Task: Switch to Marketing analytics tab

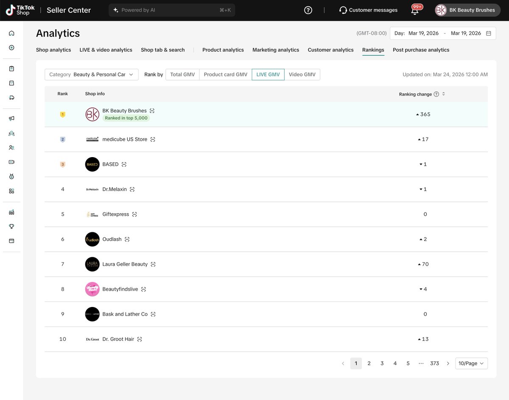Action: pyautogui.click(x=276, y=50)
